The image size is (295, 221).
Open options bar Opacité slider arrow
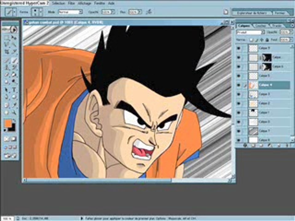[113, 12]
